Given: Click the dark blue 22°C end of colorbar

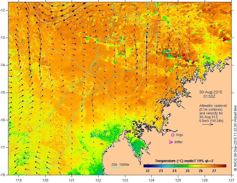Looking at the screenshot, I should [x=145, y=166].
